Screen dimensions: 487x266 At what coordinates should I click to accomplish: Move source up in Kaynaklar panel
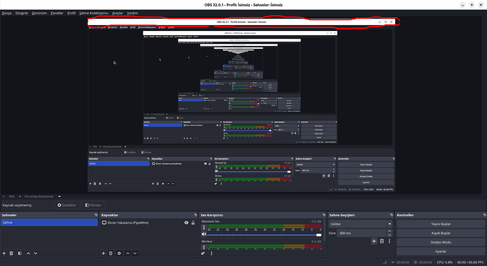[x=128, y=253]
